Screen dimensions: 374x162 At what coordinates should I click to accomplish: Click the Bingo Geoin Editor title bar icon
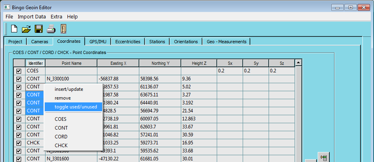point(7,8)
